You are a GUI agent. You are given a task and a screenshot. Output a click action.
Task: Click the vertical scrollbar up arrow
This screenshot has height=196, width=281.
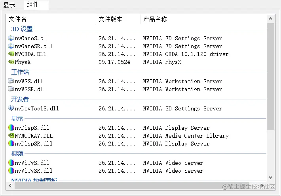(x=271, y=19)
